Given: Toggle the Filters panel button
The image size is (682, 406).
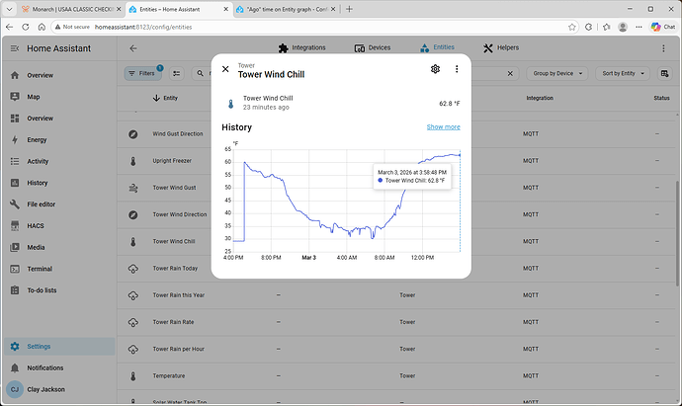Looking at the screenshot, I should point(144,73).
